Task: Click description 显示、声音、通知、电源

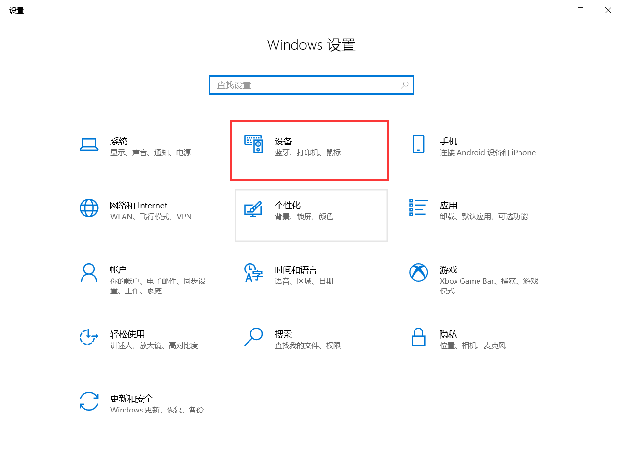Action: click(x=151, y=153)
